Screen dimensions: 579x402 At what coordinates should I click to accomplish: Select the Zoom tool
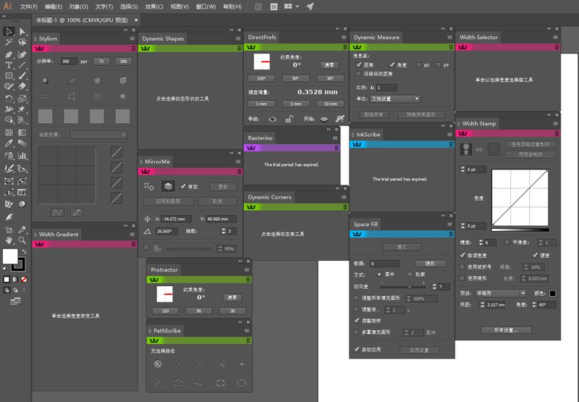pyautogui.click(x=22, y=240)
